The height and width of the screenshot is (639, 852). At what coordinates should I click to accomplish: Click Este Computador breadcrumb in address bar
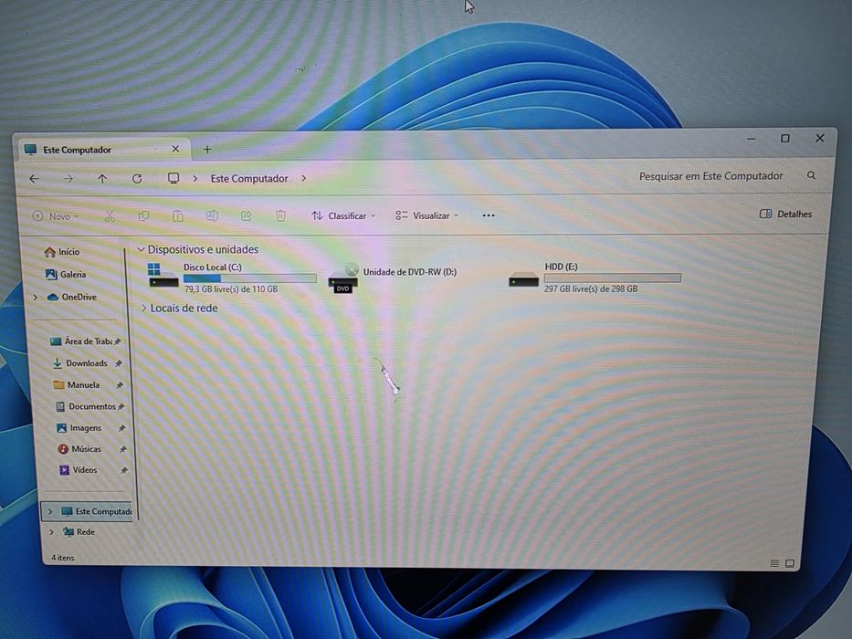(x=249, y=178)
